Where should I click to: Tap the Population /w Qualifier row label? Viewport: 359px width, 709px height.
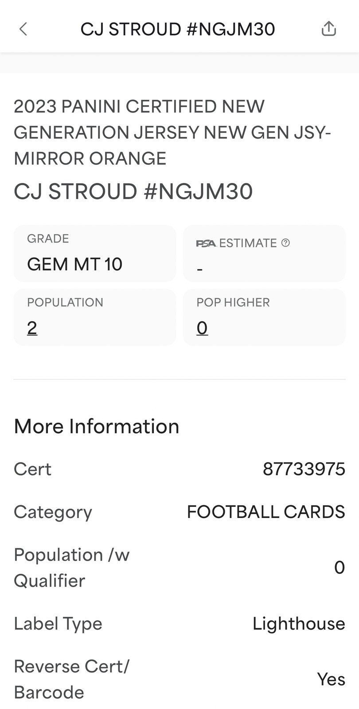coord(71,568)
